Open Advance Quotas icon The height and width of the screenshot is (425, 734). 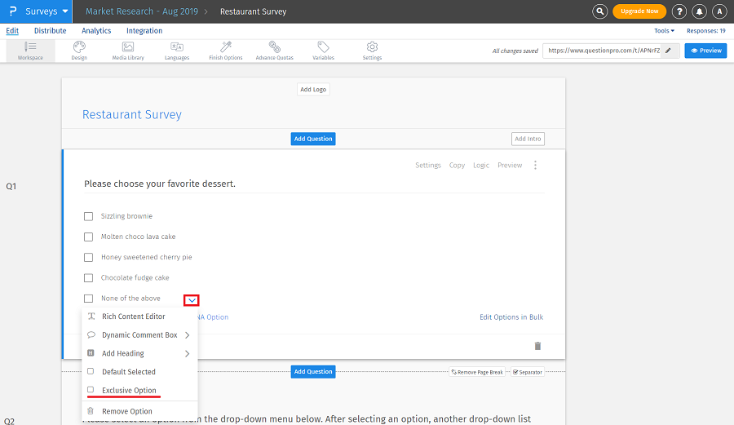click(275, 47)
